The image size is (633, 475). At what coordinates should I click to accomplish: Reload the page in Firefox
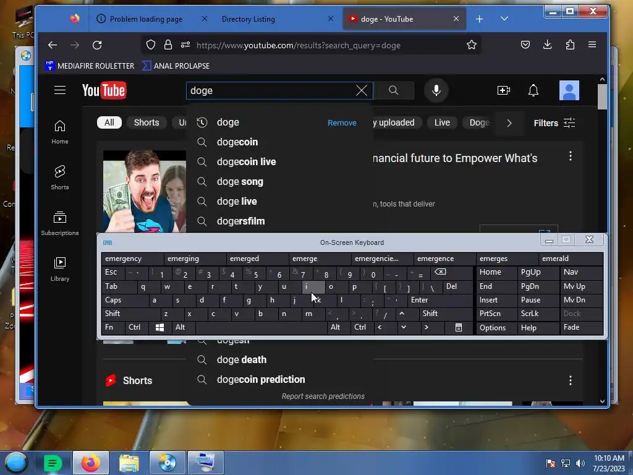coord(97,45)
